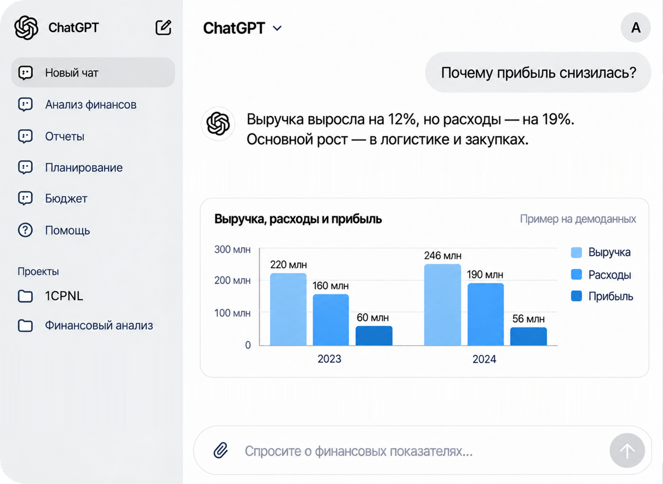Click the folder icon for 1CPNL
Screen dimensions: 663x484
click(25, 296)
